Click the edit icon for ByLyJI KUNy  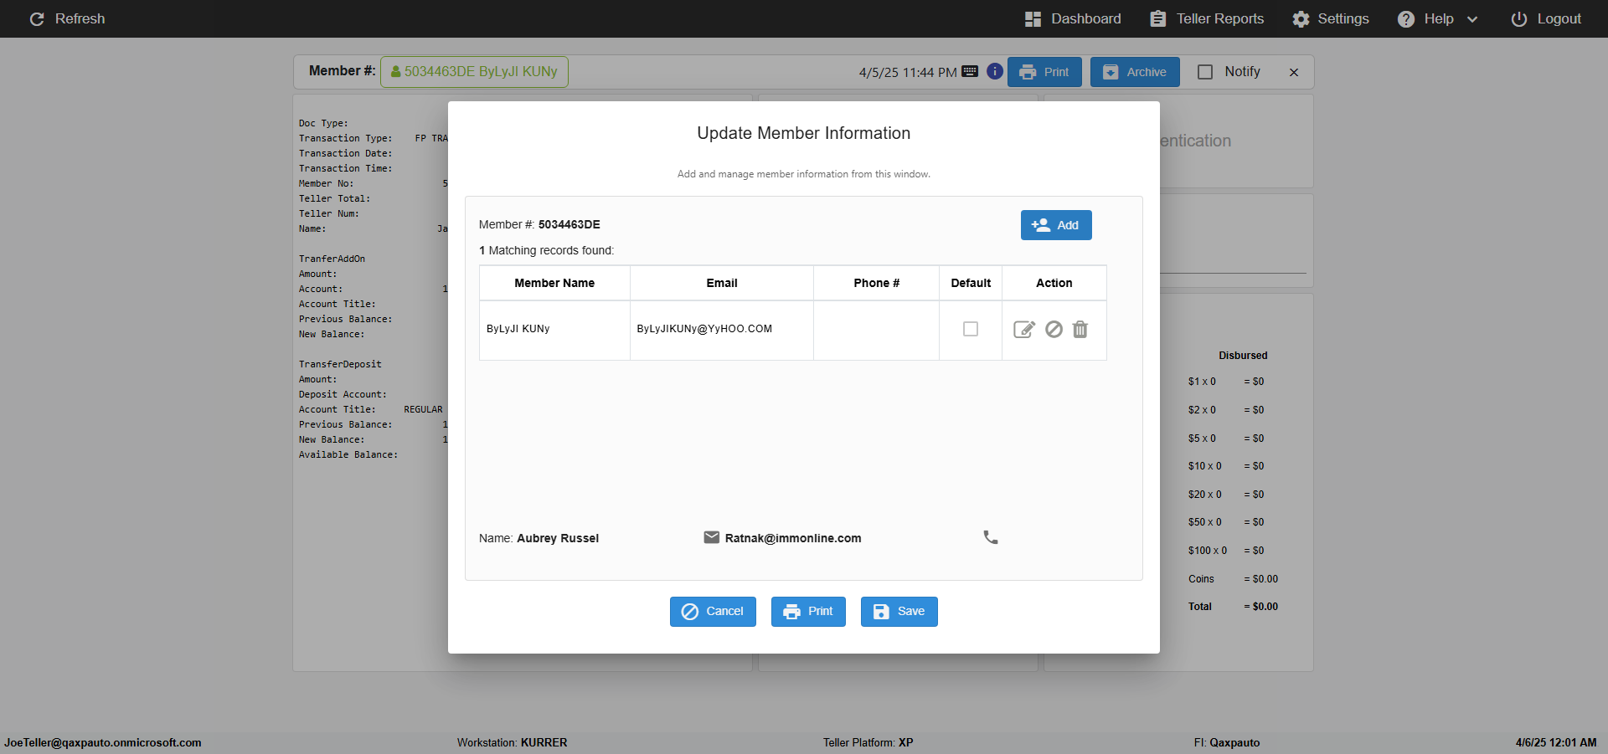(1024, 330)
